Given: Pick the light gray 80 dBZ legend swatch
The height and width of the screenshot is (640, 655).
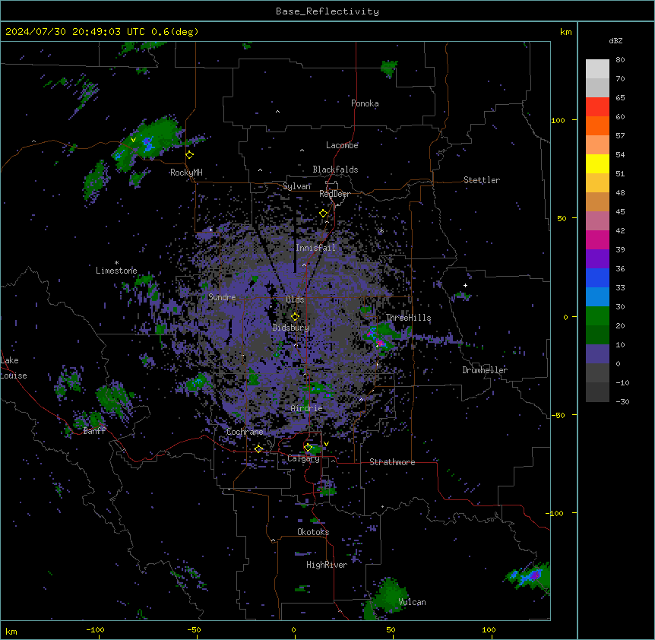Looking at the screenshot, I should [x=597, y=68].
